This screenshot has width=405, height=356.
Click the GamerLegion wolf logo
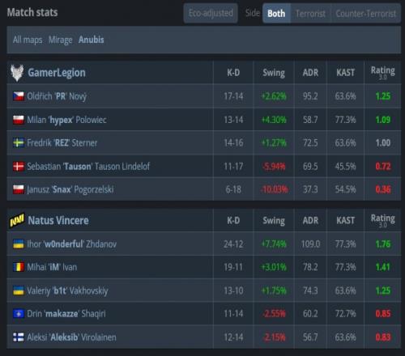[17, 73]
